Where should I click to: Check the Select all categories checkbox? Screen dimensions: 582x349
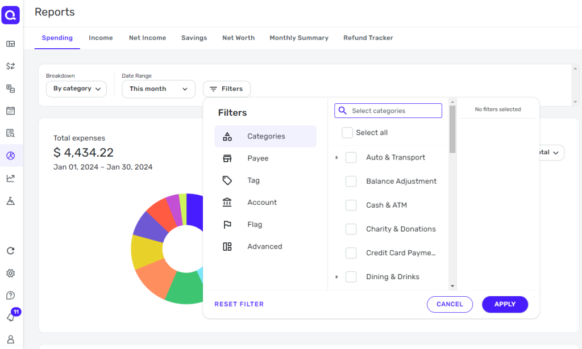[x=347, y=132]
